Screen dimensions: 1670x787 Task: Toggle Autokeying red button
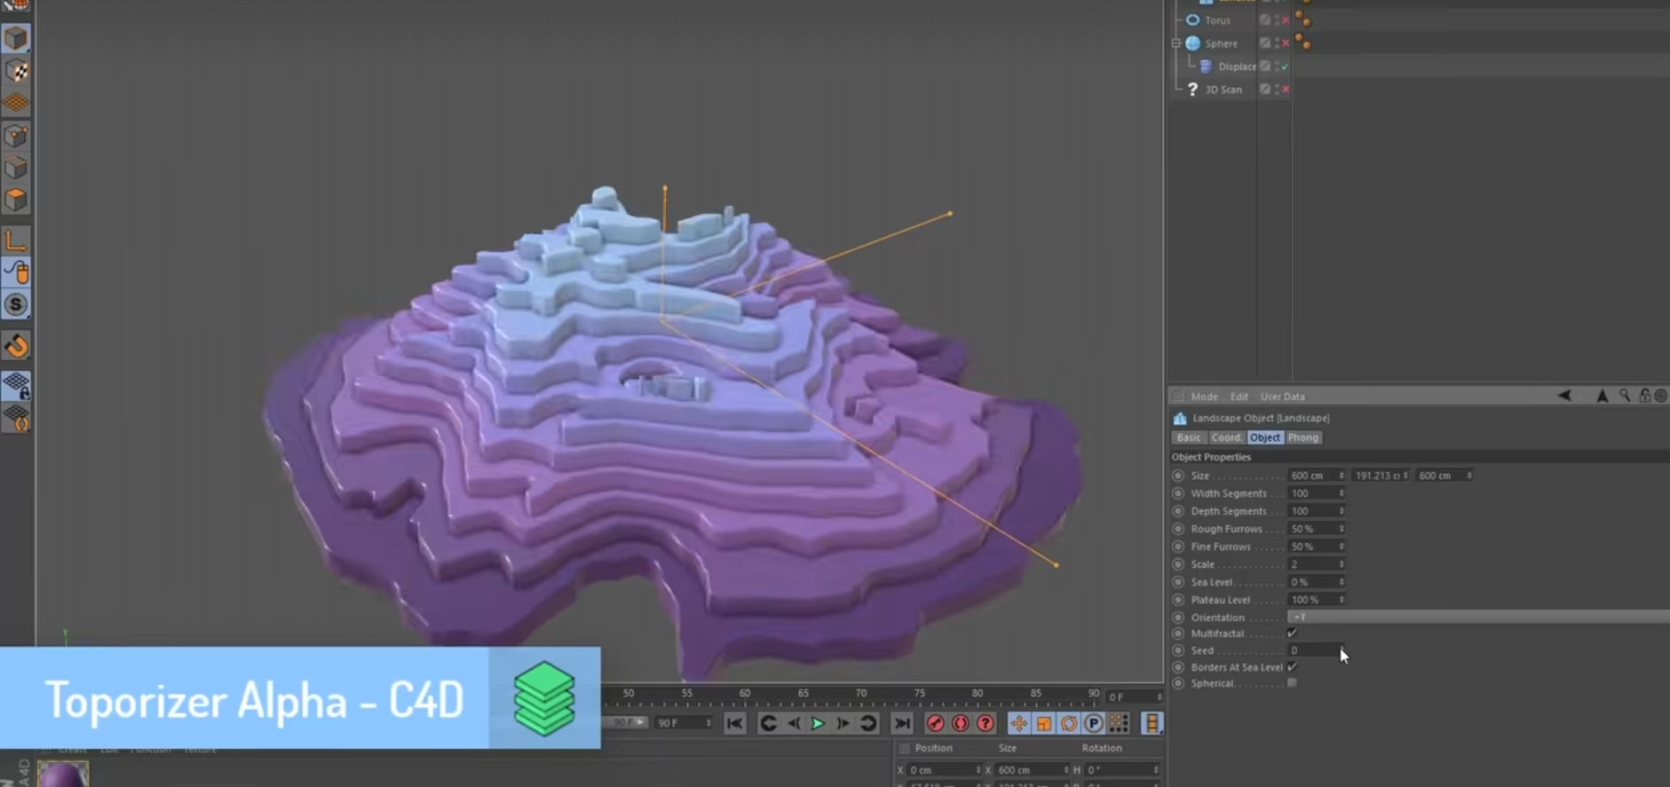pos(960,723)
